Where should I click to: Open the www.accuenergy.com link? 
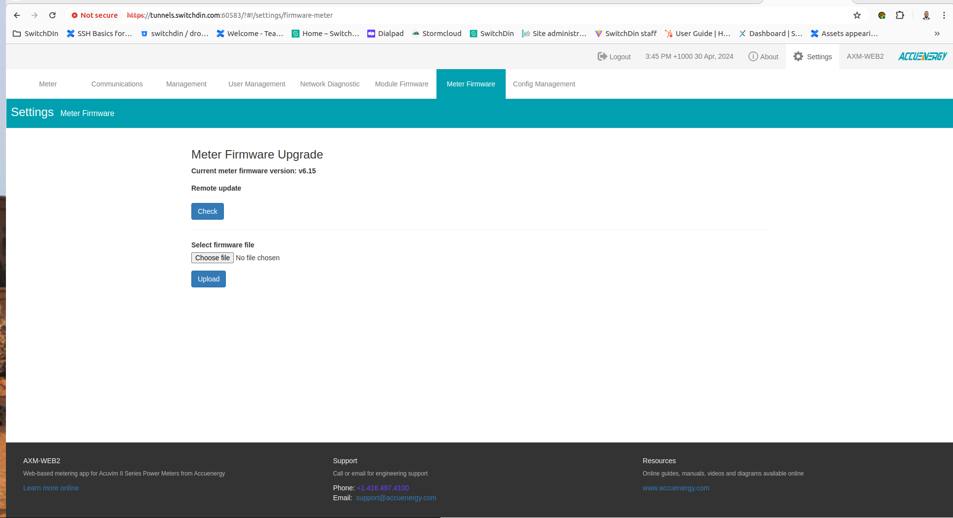click(676, 488)
